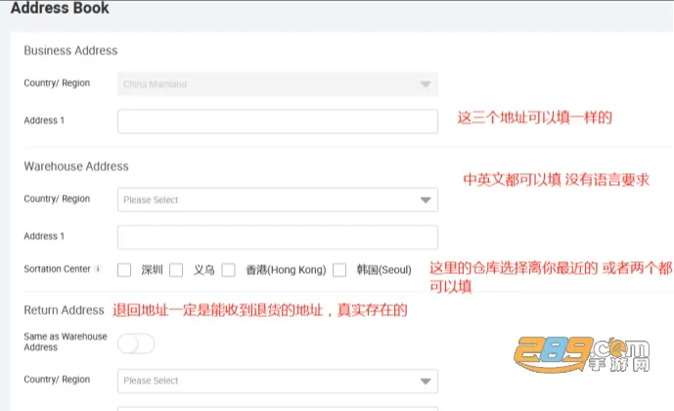The image size is (674, 411).
Task: Open Return Address Country/Region dropdown
Action: [x=278, y=381]
